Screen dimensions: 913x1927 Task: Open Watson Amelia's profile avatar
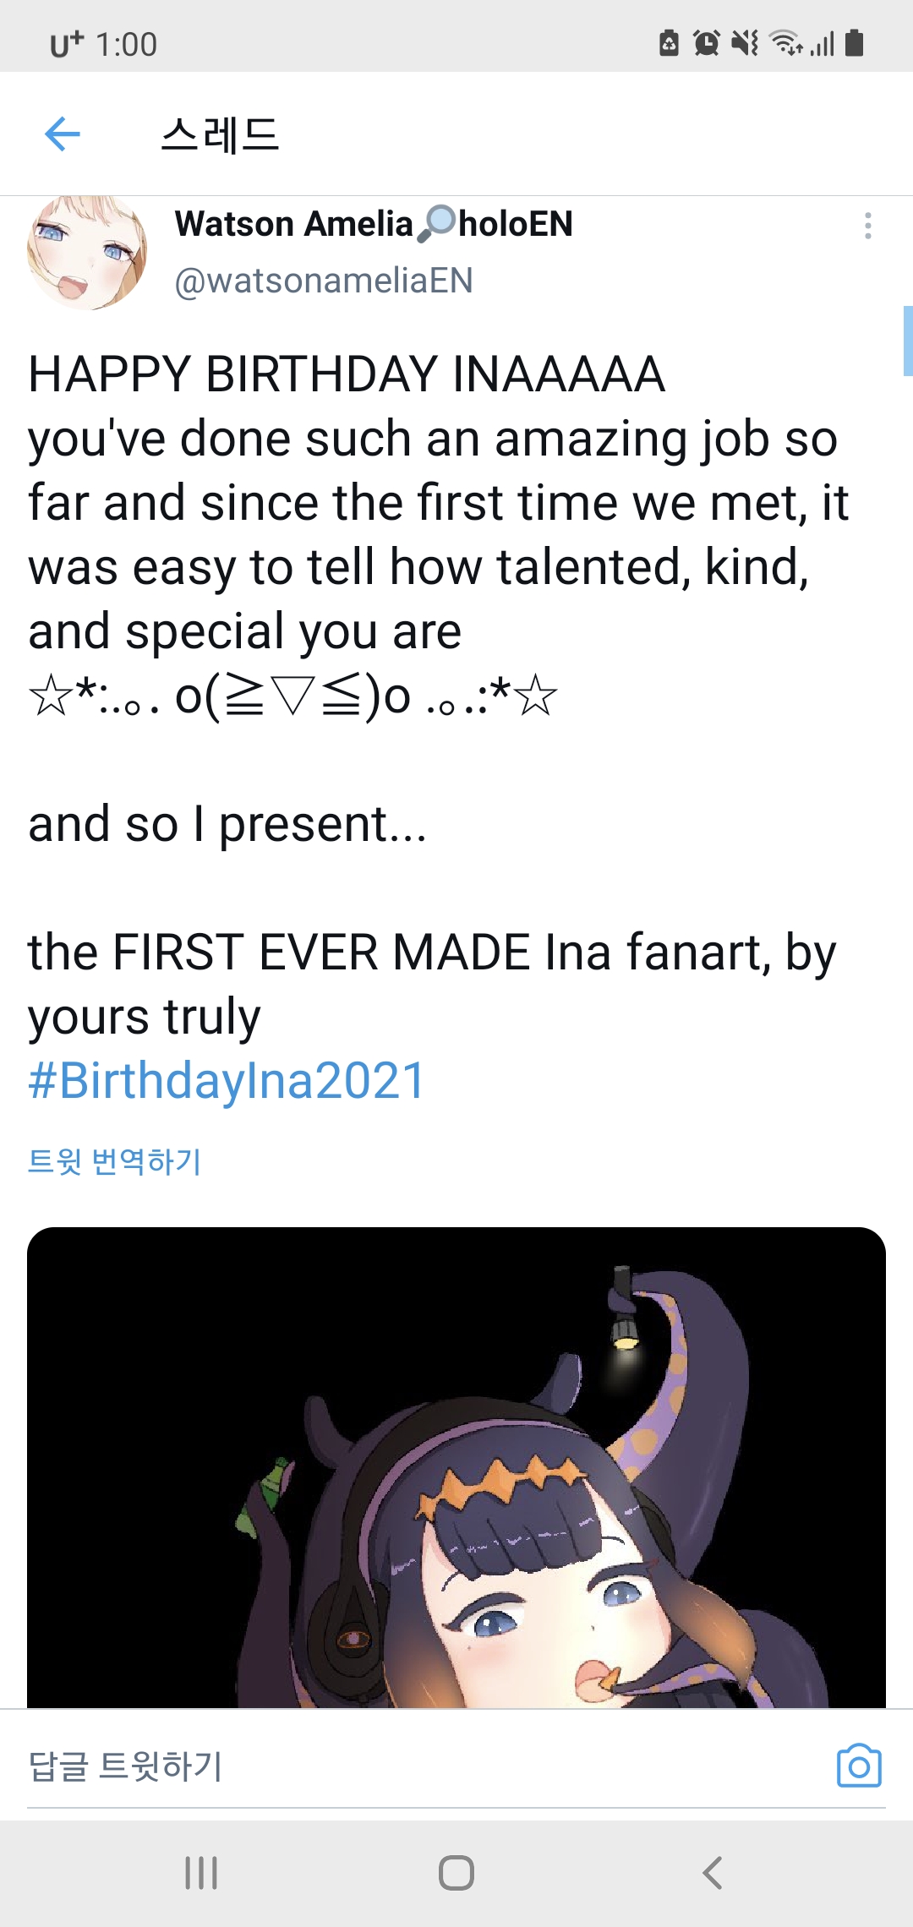87,253
